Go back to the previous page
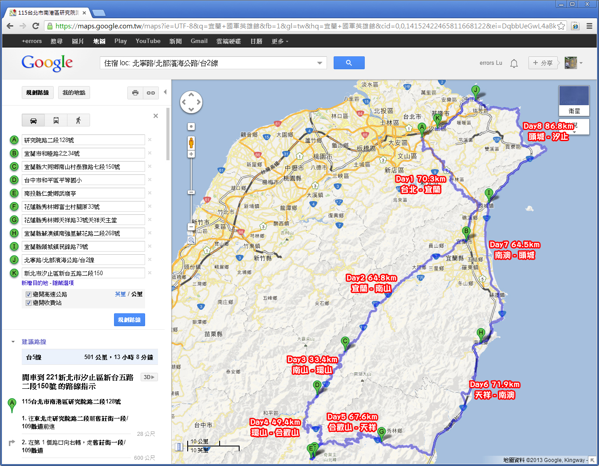This screenshot has height=466, width=599. click(10, 26)
